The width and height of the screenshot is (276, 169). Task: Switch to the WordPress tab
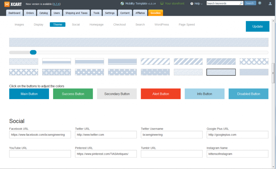pyautogui.click(x=161, y=24)
